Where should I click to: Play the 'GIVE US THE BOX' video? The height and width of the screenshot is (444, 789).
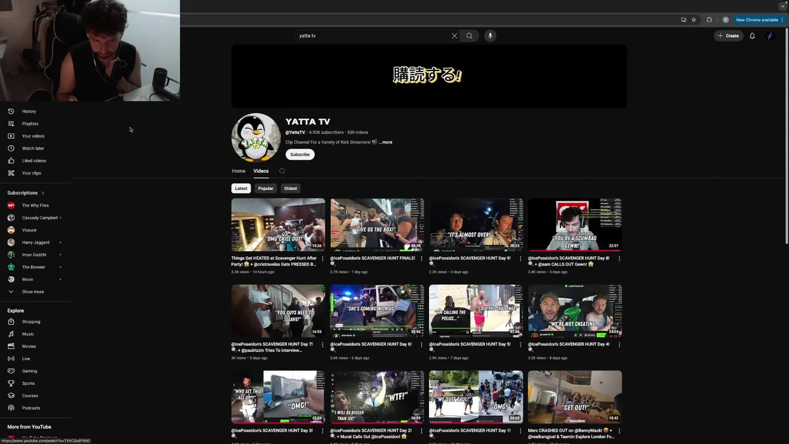tap(377, 224)
